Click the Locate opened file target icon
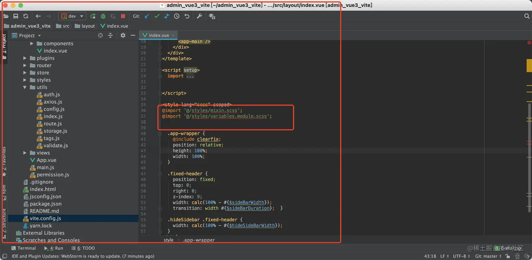The height and width of the screenshot is (260, 532). tap(100, 35)
